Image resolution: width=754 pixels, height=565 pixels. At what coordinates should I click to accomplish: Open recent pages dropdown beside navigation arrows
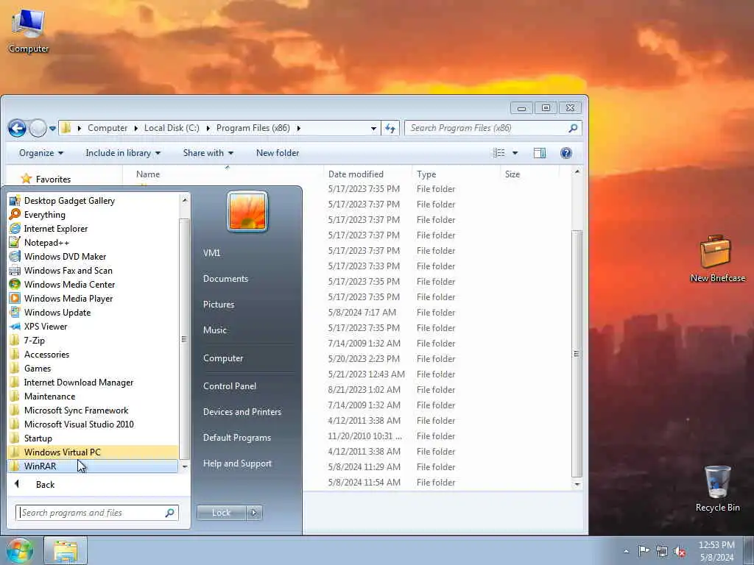click(x=52, y=128)
